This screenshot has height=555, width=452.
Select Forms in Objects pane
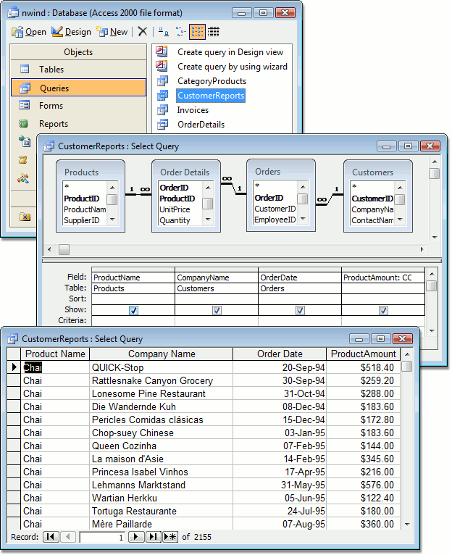click(x=78, y=106)
